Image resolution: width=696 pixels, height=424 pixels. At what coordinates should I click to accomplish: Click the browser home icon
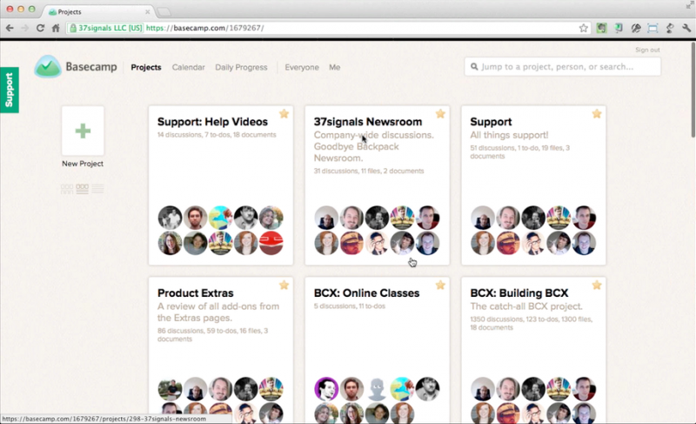pyautogui.click(x=56, y=28)
